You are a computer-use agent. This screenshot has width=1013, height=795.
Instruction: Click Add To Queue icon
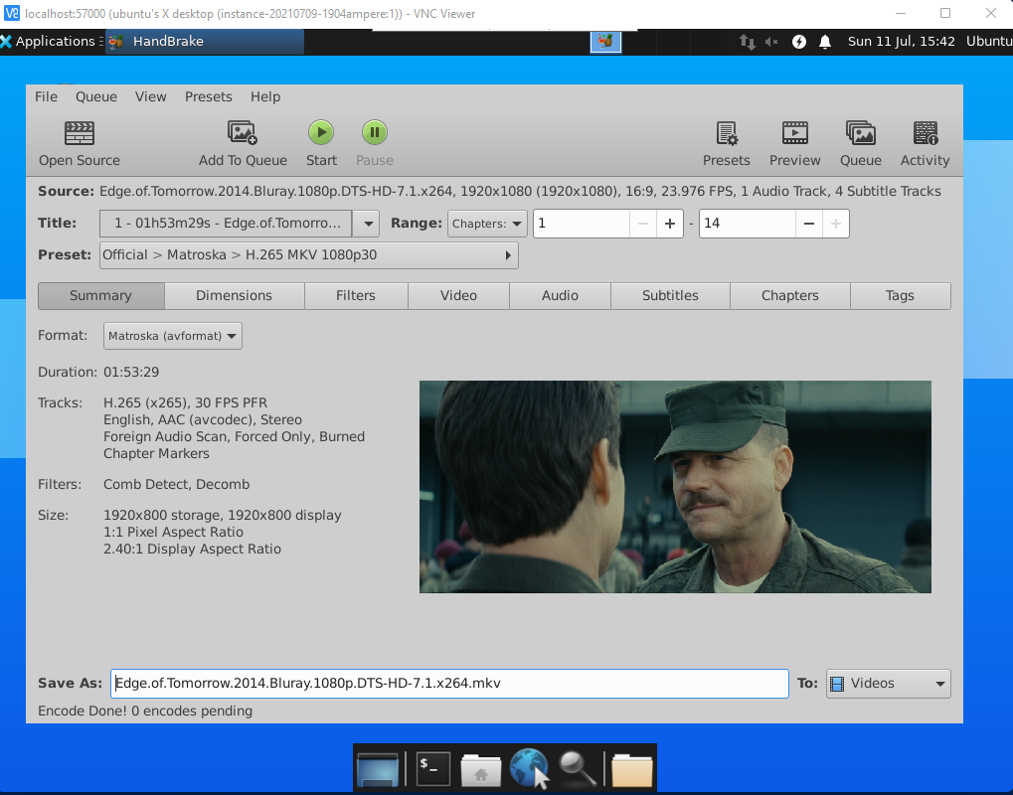coord(243,132)
